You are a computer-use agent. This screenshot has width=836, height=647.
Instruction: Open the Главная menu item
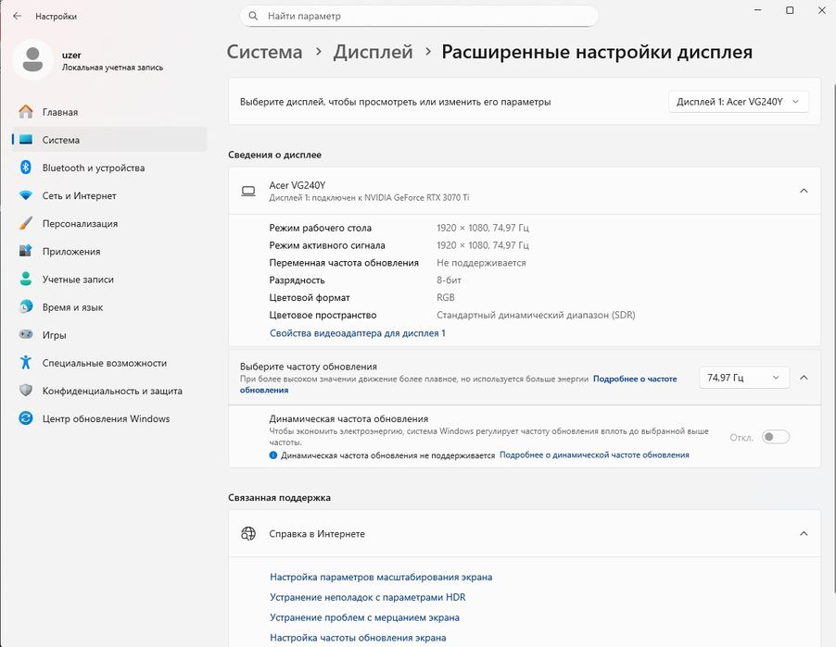pyautogui.click(x=109, y=112)
